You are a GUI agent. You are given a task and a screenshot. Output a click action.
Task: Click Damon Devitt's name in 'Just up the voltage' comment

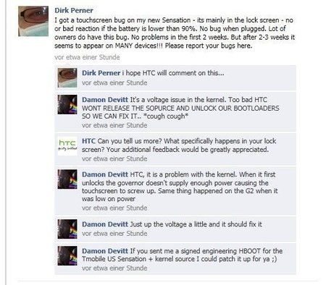pyautogui.click(x=105, y=224)
